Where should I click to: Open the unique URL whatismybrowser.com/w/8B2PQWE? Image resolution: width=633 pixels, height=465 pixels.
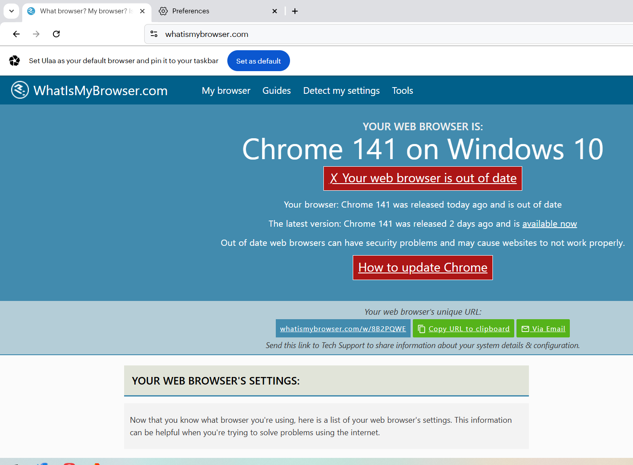pyautogui.click(x=343, y=329)
